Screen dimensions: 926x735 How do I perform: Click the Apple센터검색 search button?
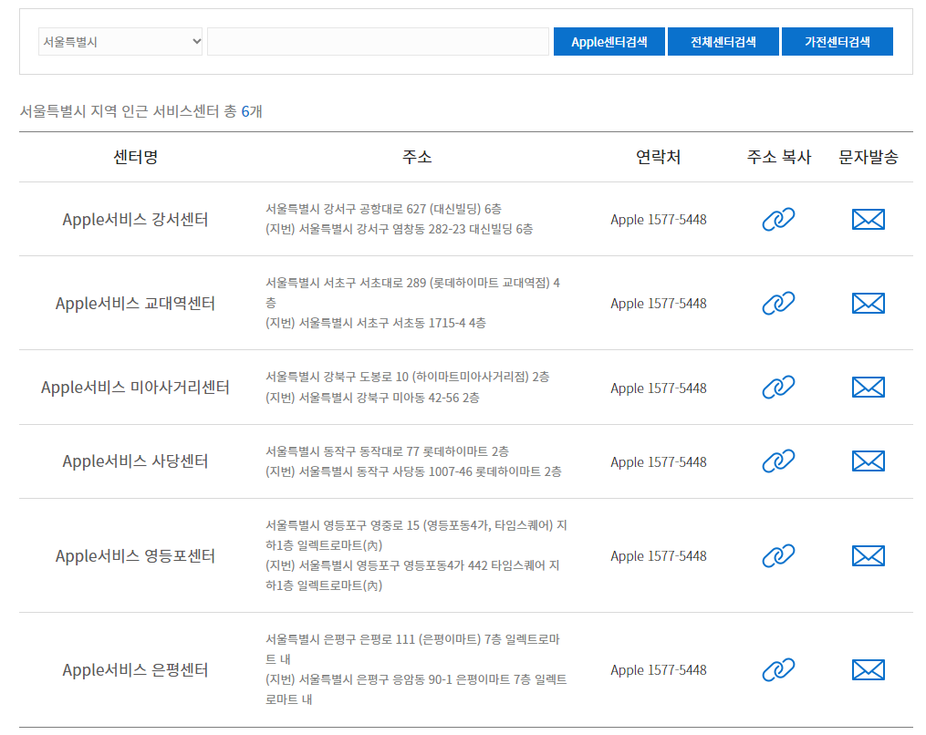click(x=609, y=41)
